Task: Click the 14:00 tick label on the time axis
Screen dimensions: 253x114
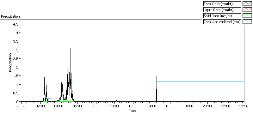Action: pos(151,106)
